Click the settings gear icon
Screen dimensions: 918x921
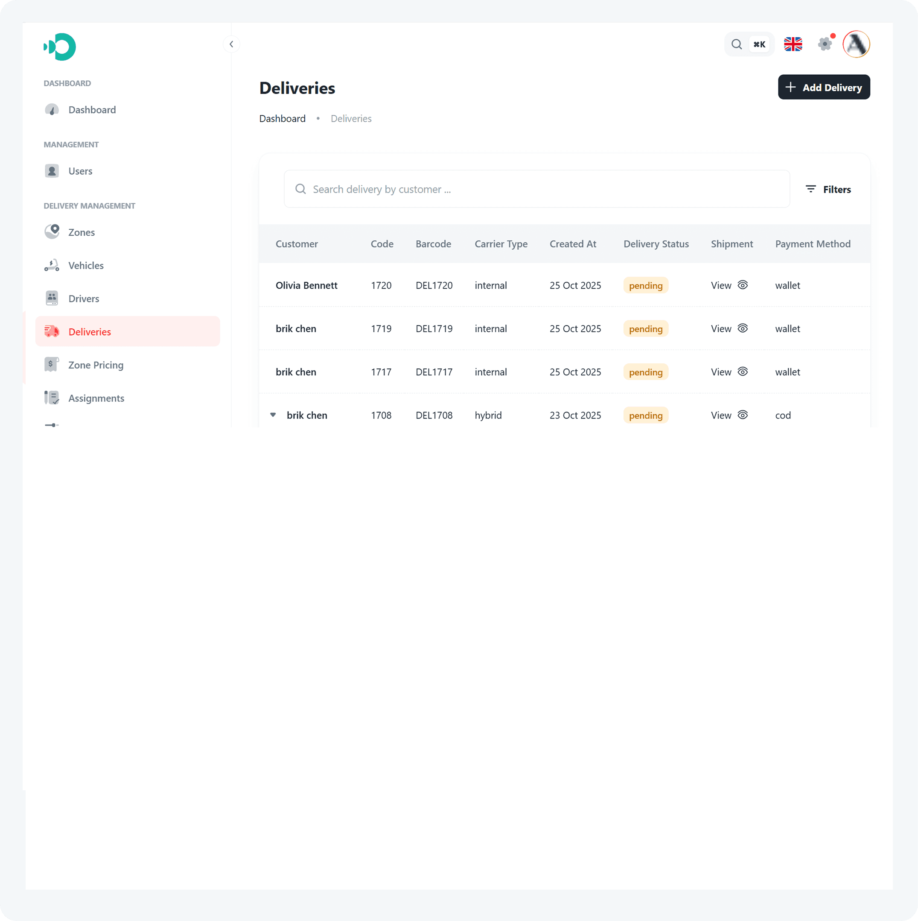(825, 44)
